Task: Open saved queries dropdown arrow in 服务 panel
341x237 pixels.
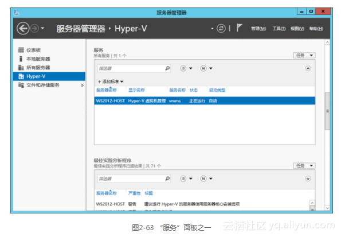Action: pyautogui.click(x=211, y=68)
